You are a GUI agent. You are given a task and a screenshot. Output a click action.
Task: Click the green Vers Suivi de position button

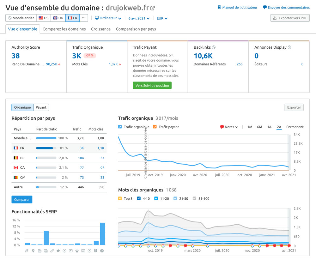(x=152, y=86)
